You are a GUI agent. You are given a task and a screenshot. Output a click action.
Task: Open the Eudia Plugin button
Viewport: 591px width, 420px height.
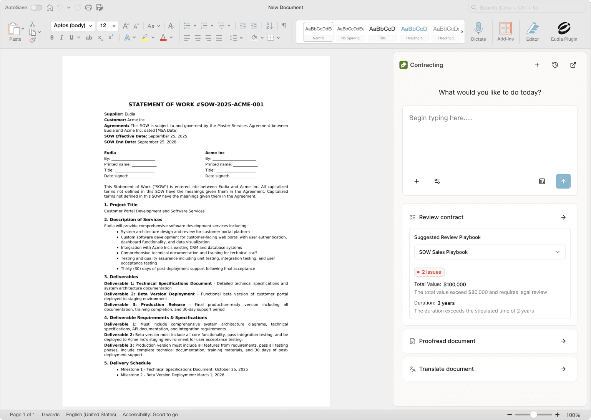pos(564,31)
